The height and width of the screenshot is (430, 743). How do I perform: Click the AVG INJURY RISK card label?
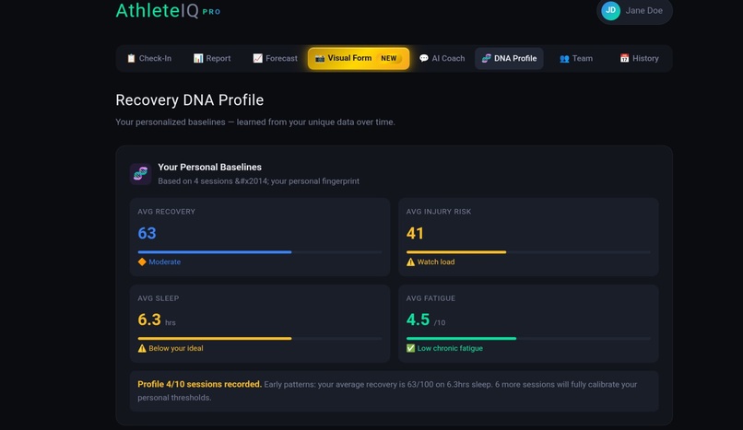438,212
